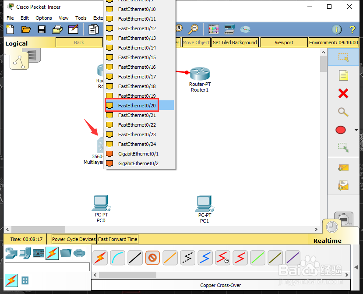Image resolution: width=363 pixels, height=294 pixels.
Task: Select the blue Coaxial cable
Action: (x=205, y=258)
